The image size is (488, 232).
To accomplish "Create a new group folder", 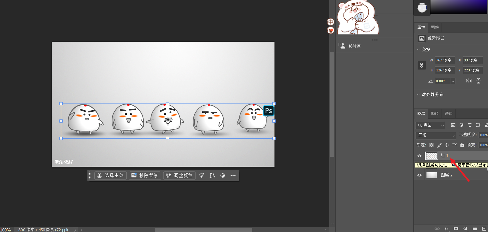I will (475, 229).
